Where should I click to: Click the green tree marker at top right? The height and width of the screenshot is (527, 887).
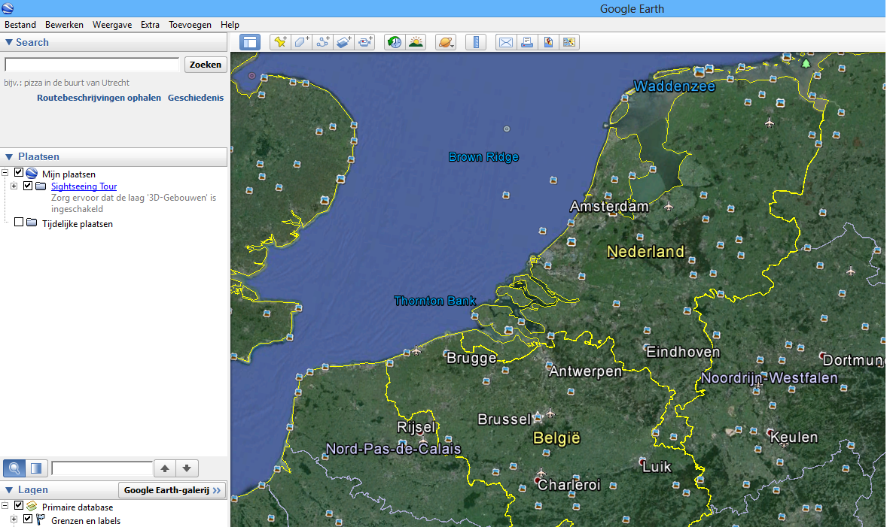(806, 63)
